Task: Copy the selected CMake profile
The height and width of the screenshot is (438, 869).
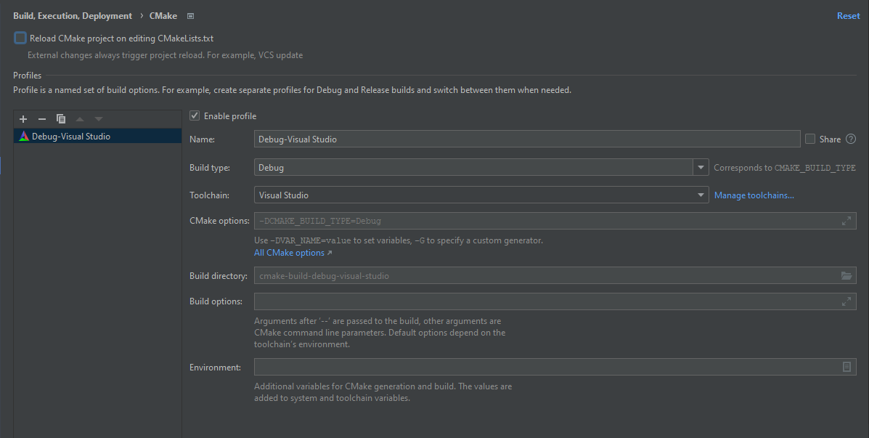Action: pos(61,119)
